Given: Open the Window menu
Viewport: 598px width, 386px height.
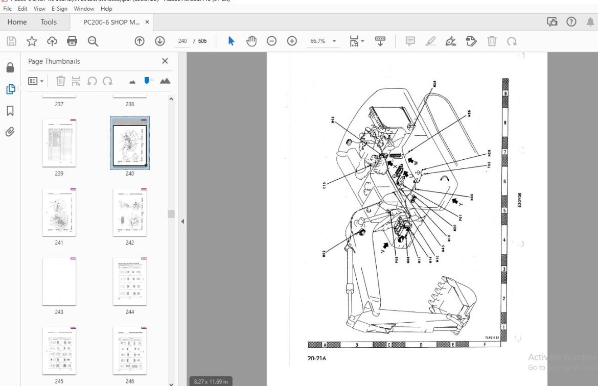Looking at the screenshot, I should pos(84,8).
